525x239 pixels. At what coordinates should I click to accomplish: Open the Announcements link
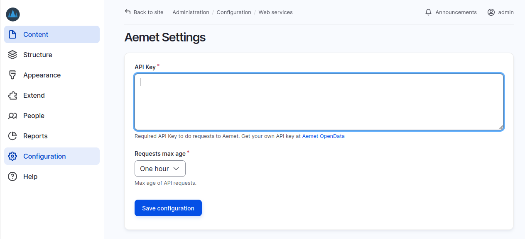point(451,12)
